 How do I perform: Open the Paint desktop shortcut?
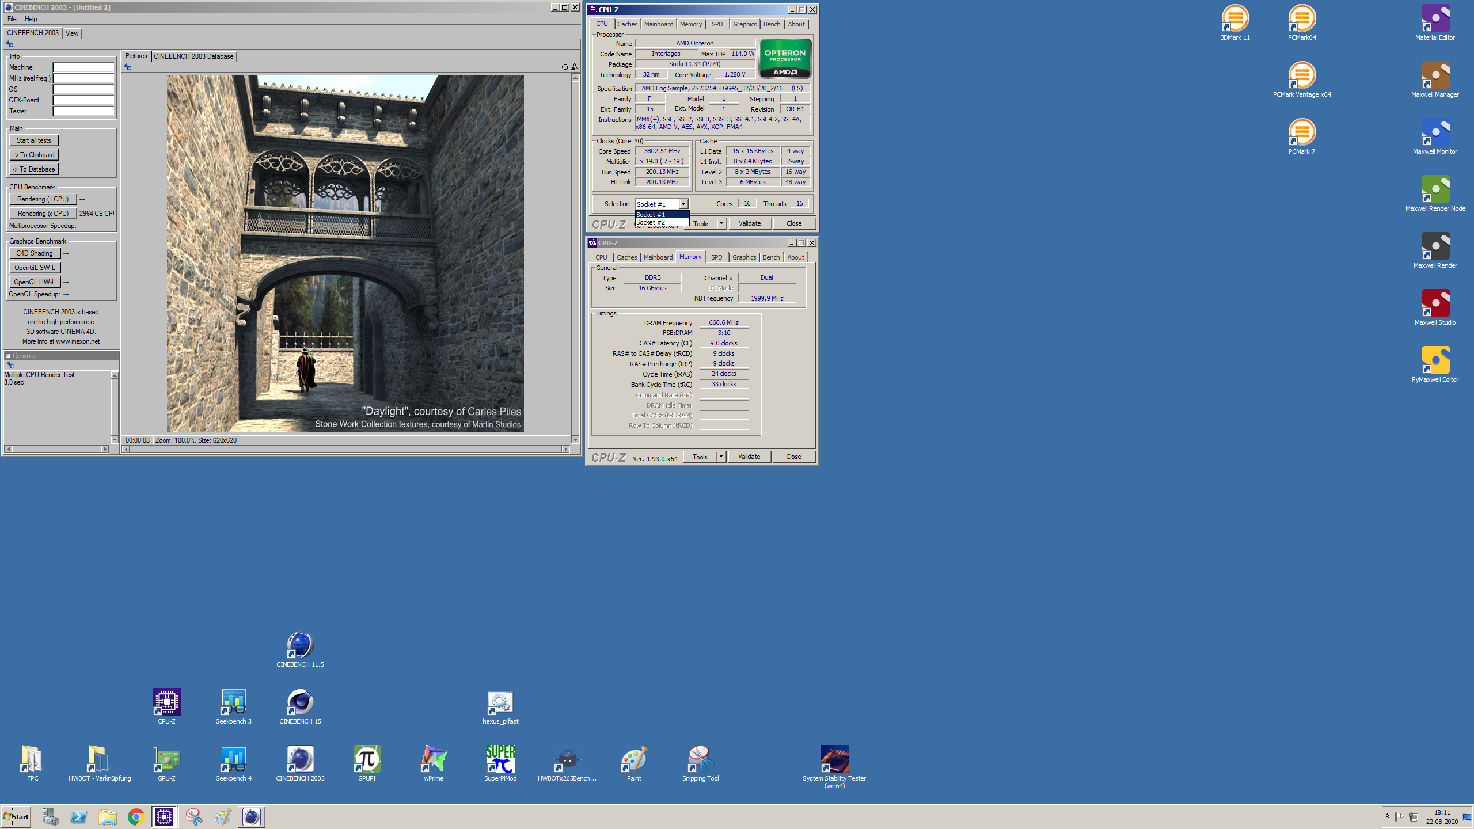(634, 763)
